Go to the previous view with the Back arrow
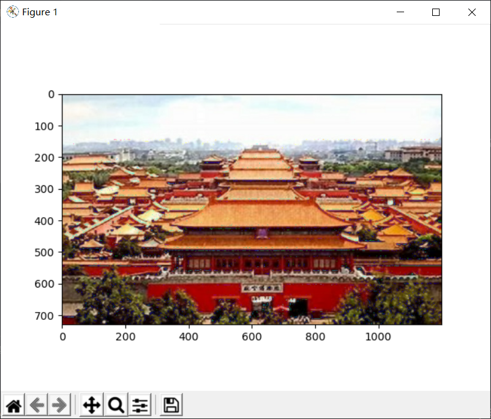 (x=37, y=404)
